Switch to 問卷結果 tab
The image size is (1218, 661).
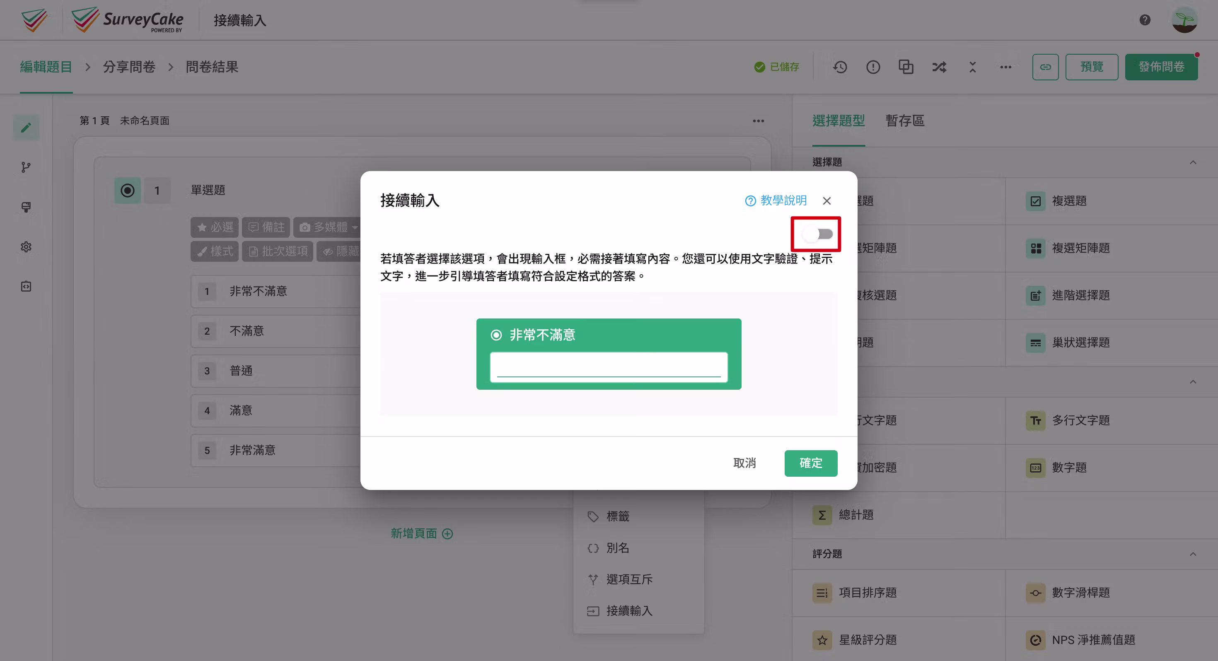212,67
